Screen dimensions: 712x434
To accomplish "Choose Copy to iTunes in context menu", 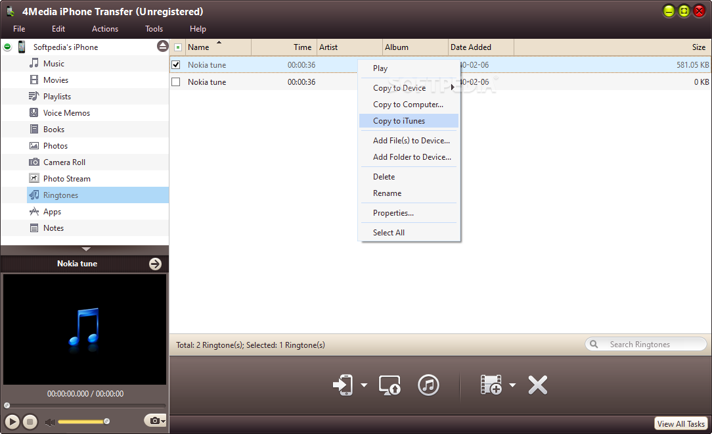I will click(409, 121).
